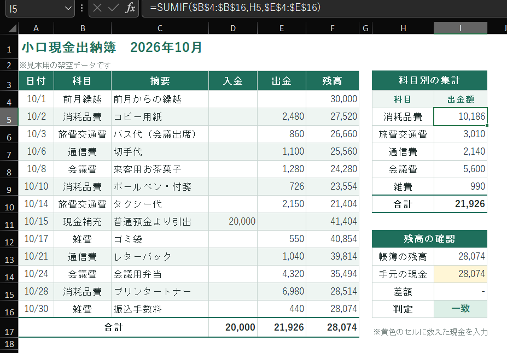Select column F header
Viewport: 507px width, 353px height.
(333, 28)
